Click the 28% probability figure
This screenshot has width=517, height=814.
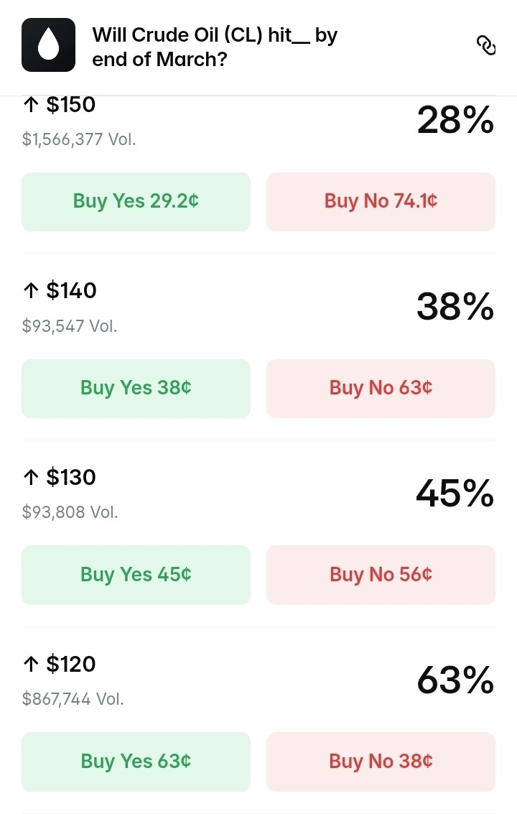[455, 121]
